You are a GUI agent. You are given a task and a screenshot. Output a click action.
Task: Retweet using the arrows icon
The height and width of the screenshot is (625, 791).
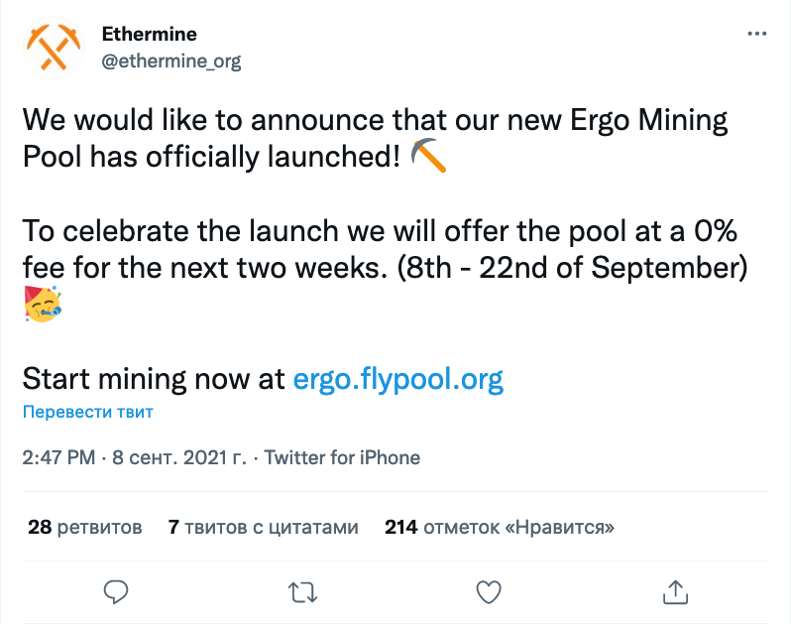coord(302,592)
